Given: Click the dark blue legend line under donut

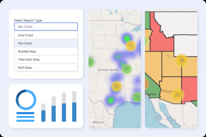Looking at the screenshot, I should point(25,113).
